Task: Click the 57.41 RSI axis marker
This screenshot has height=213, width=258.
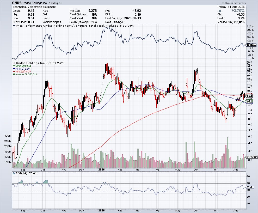Action: 250,187
